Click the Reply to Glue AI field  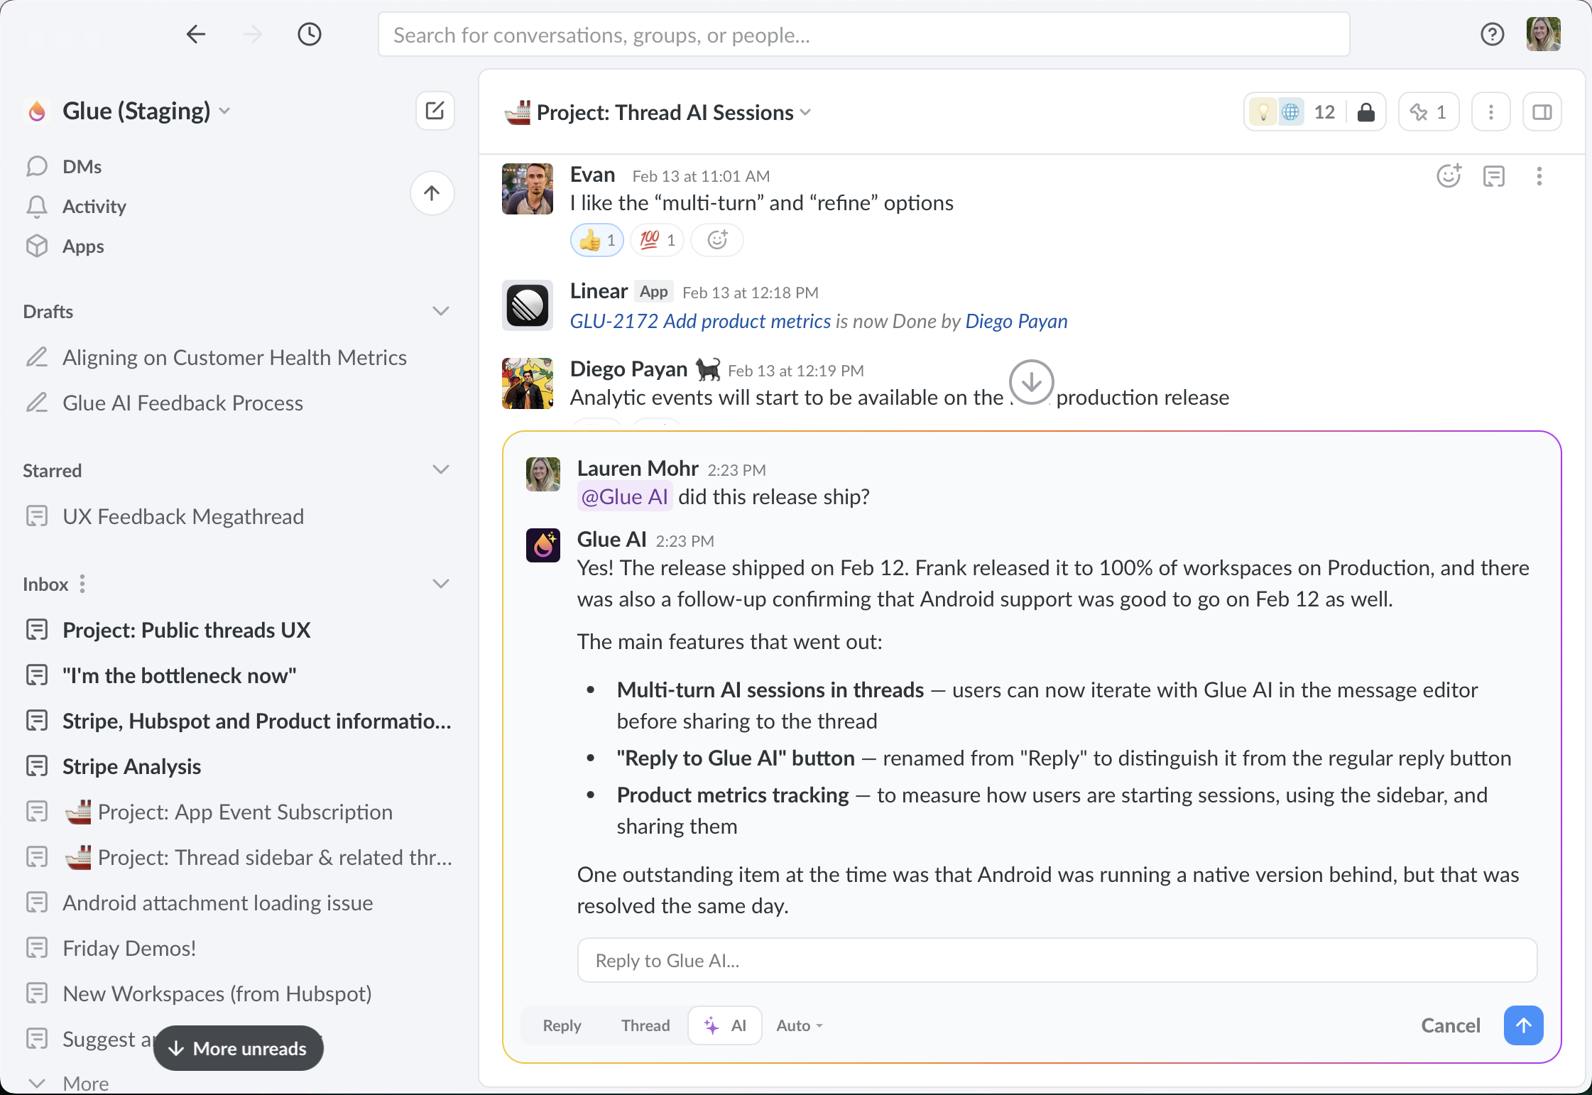[x=1057, y=960]
